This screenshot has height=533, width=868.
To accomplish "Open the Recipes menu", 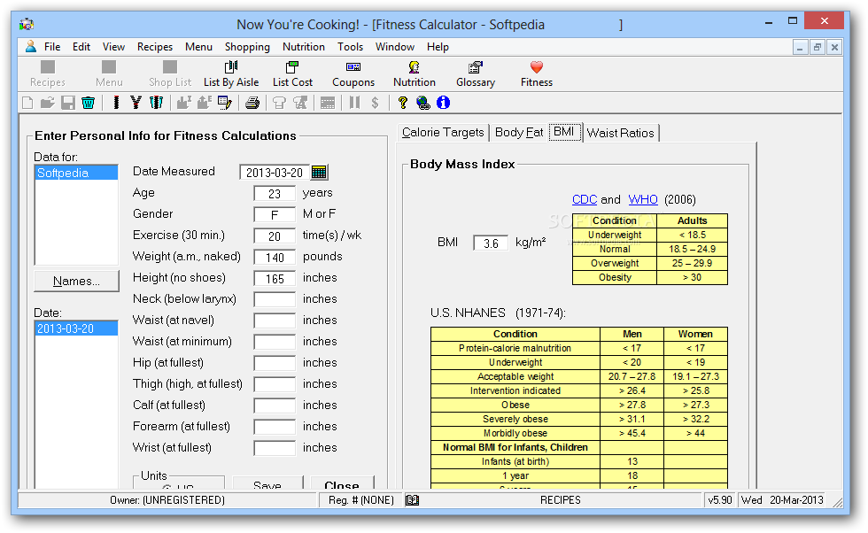I will coord(155,47).
